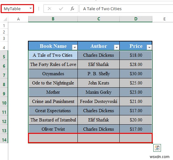Select Charles Dickens in the Oliver Twist row
Image resolution: width=173 pixels, height=160 pixels.
(98, 129)
